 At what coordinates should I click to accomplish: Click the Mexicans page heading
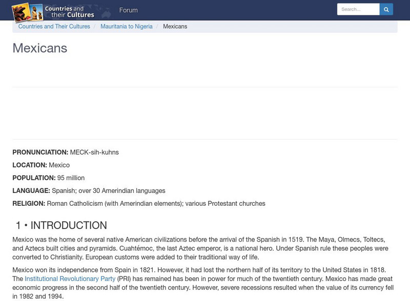pos(40,48)
